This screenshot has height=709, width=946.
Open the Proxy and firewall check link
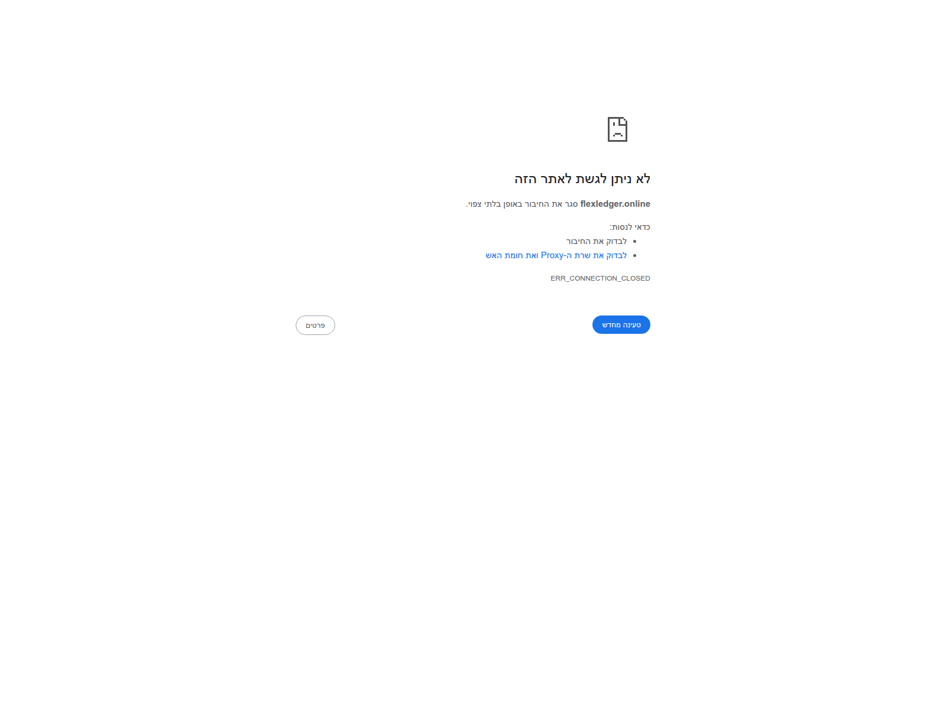click(x=556, y=255)
